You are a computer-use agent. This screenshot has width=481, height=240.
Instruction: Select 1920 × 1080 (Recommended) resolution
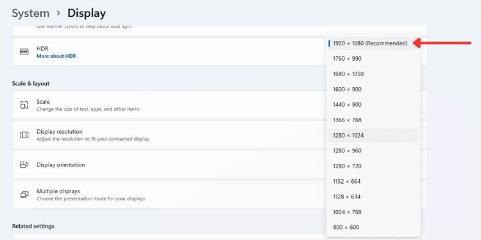pyautogui.click(x=373, y=44)
